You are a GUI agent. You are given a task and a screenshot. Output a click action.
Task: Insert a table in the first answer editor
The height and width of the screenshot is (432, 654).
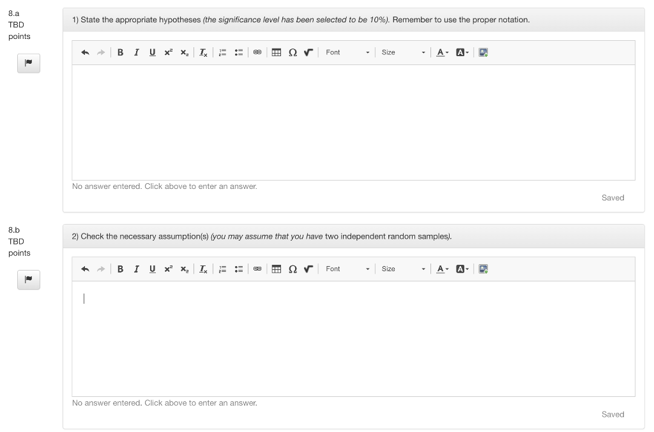pyautogui.click(x=276, y=52)
